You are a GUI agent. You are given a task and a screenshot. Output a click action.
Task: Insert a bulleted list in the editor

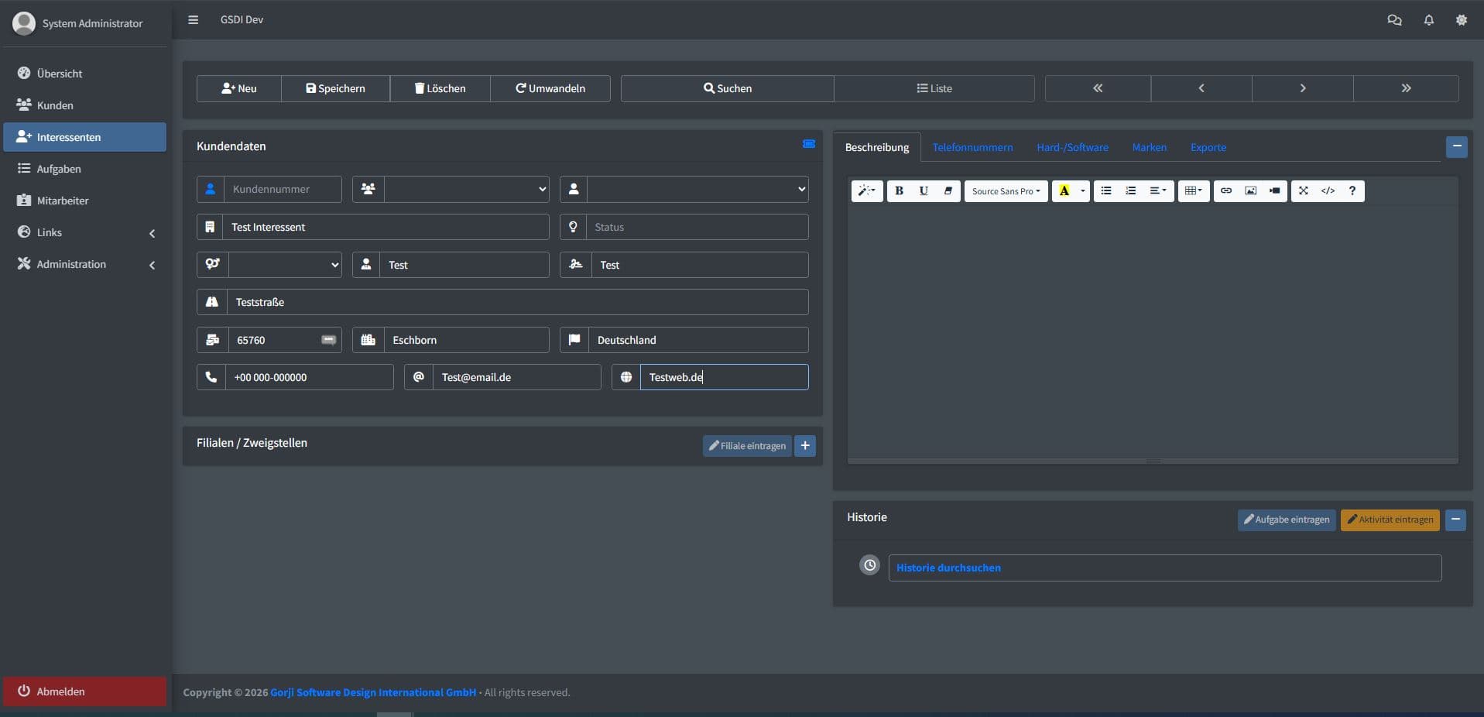(1106, 191)
